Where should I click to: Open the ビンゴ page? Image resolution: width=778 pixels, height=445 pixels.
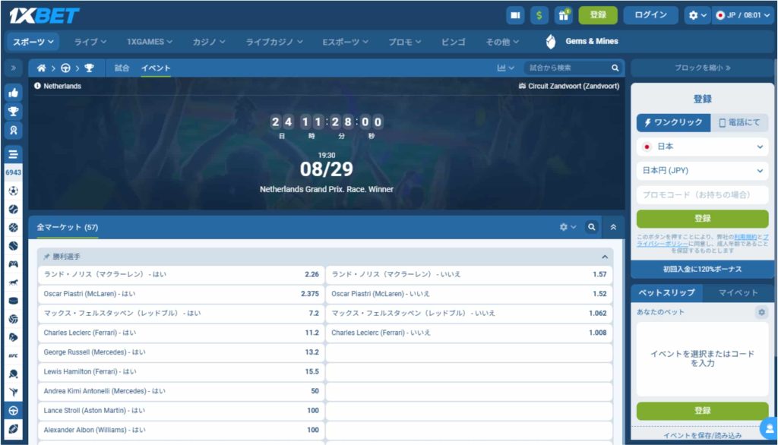pos(454,43)
